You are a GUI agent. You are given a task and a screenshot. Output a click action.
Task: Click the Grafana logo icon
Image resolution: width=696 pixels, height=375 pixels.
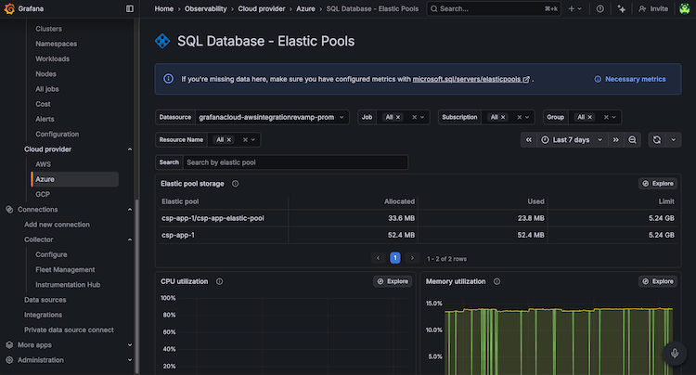pyautogui.click(x=10, y=8)
